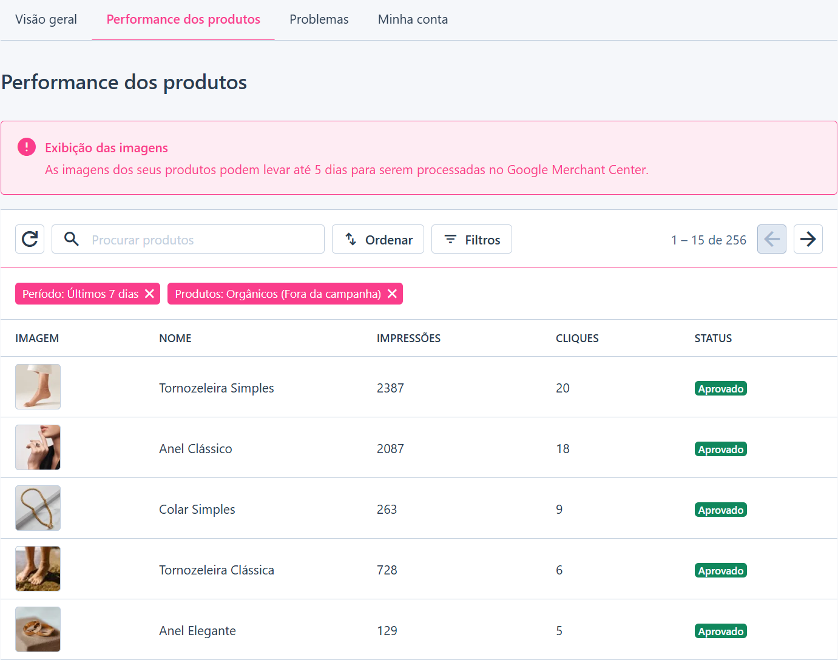Click the refresh products list icon
This screenshot has height=660, width=838.
point(30,239)
